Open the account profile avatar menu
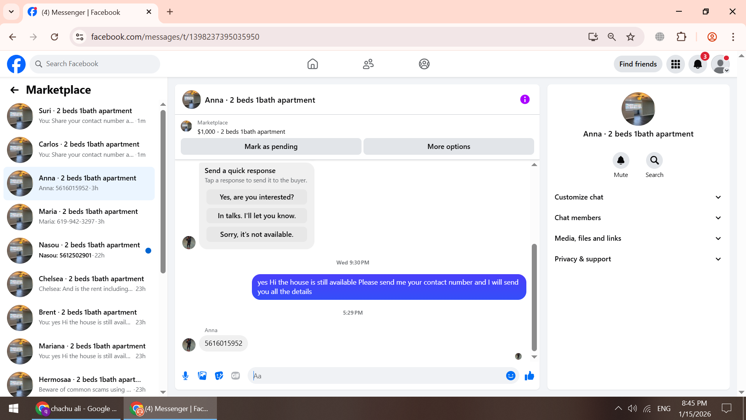This screenshot has width=746, height=420. pyautogui.click(x=720, y=64)
